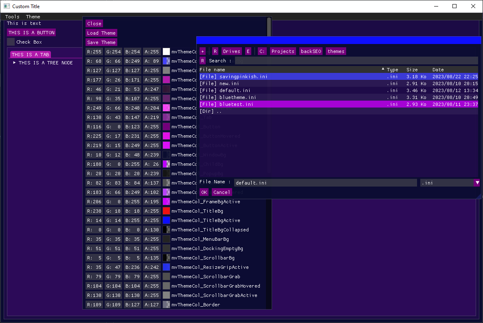Image resolution: width=483 pixels, height=323 pixels.
Task: Click the Drives shortcut in the file dialog
Action: pyautogui.click(x=231, y=51)
